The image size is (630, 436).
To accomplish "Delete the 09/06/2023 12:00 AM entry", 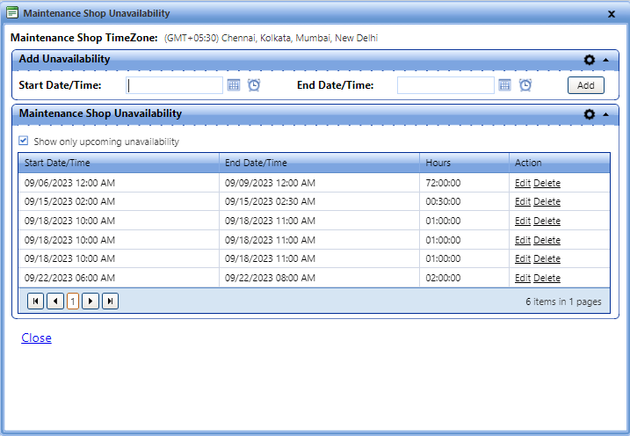I will coord(547,183).
